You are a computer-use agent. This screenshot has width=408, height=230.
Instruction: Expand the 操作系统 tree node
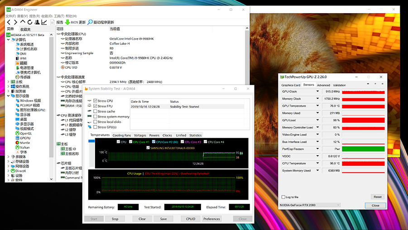tap(8, 86)
